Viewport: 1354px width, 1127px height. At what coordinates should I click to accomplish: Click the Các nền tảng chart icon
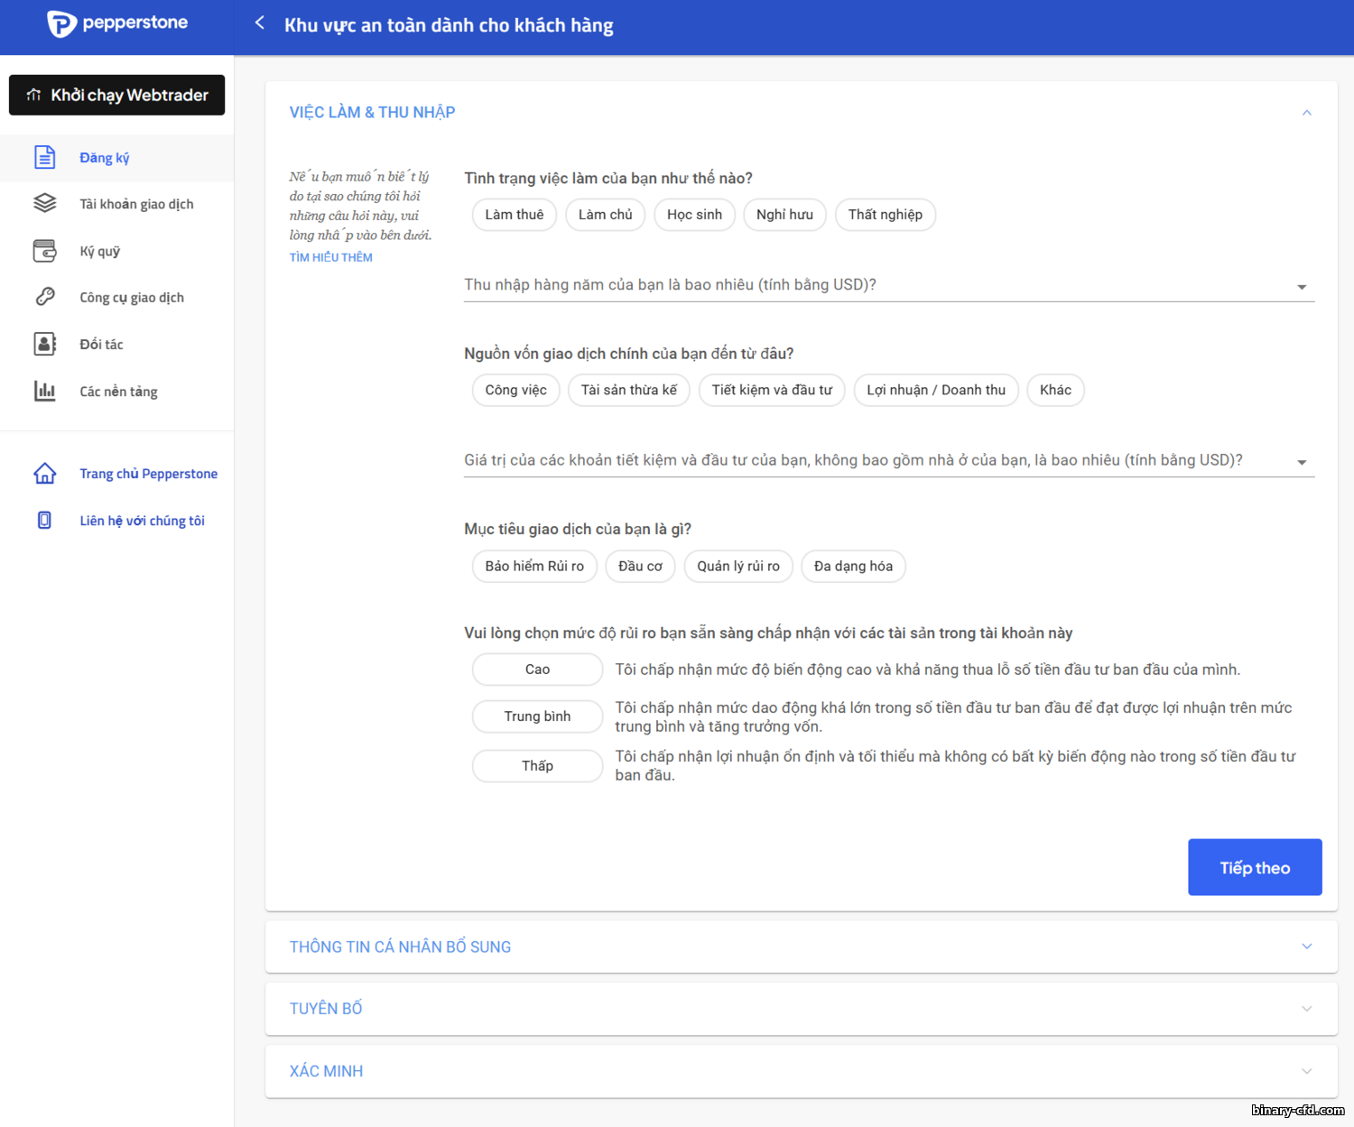click(44, 391)
